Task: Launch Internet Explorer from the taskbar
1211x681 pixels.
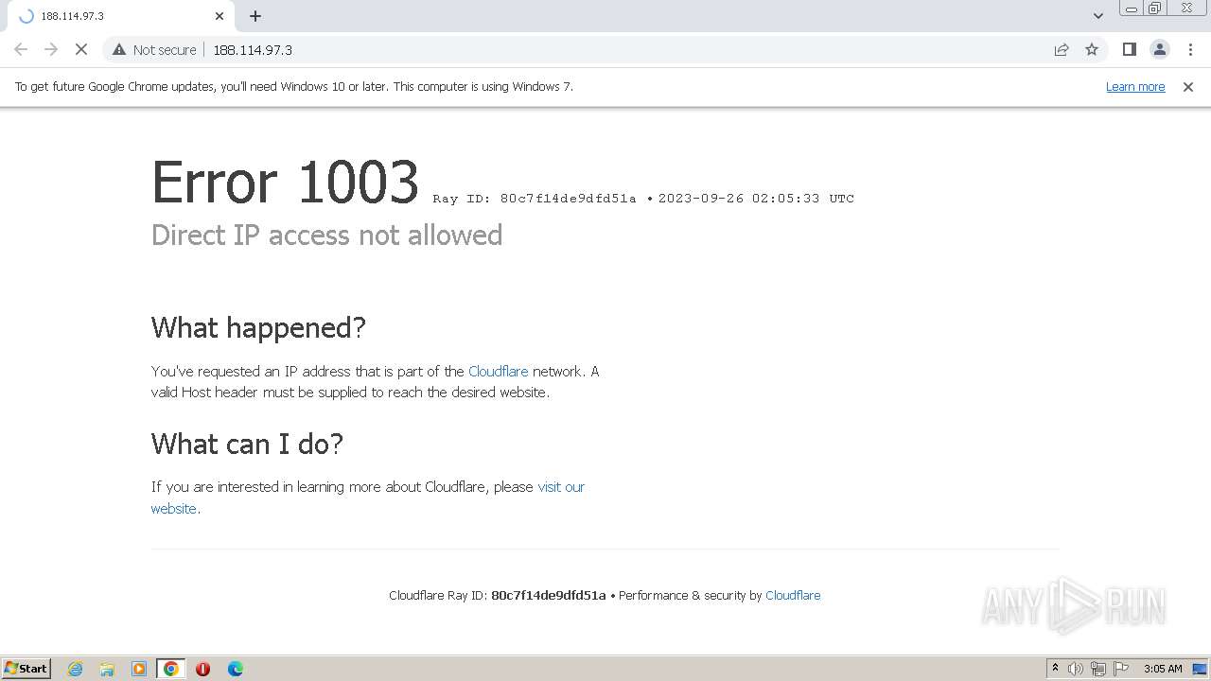Action: (76, 669)
